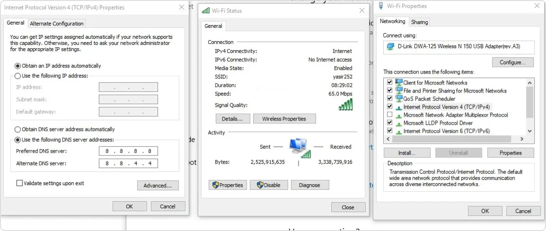This screenshot has width=546, height=231.
Task: Click Properties button in Wi-Fi Properties
Action: (511, 153)
